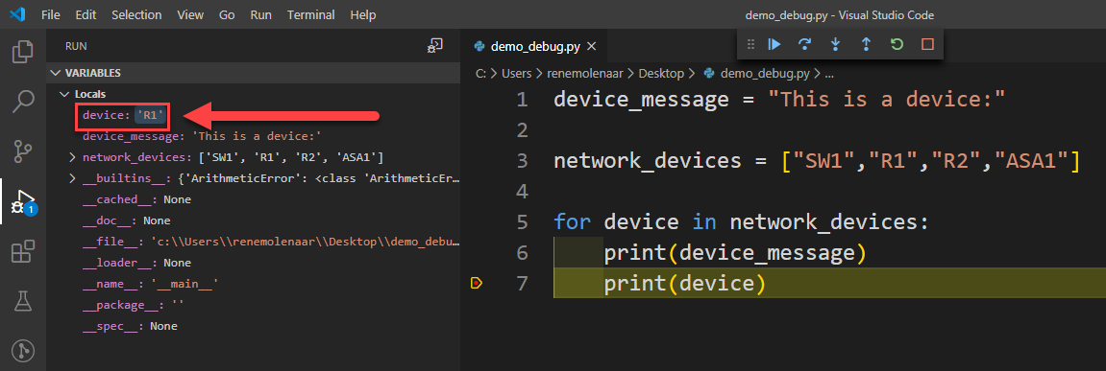1106x371 pixels.
Task: Select the __package__ variable row
Action: pos(253,305)
